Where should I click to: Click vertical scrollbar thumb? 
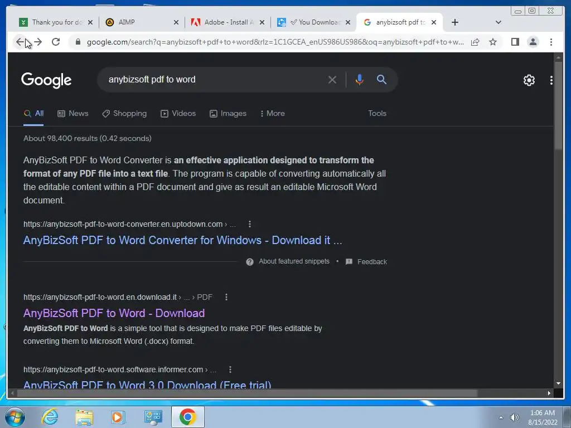click(558, 105)
